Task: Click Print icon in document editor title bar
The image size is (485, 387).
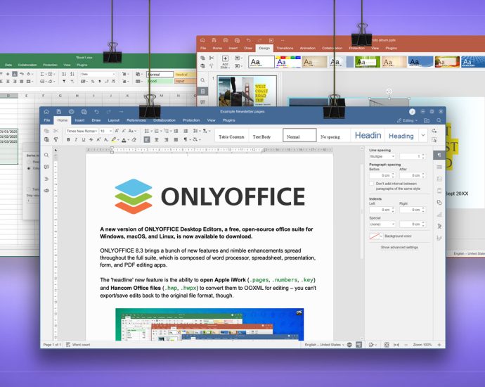Action: [72, 111]
